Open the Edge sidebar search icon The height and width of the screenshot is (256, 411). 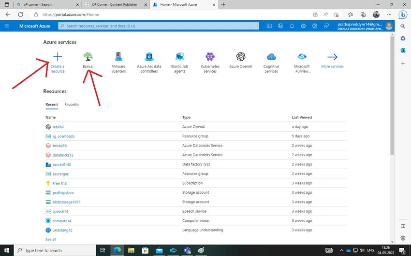[403, 26]
